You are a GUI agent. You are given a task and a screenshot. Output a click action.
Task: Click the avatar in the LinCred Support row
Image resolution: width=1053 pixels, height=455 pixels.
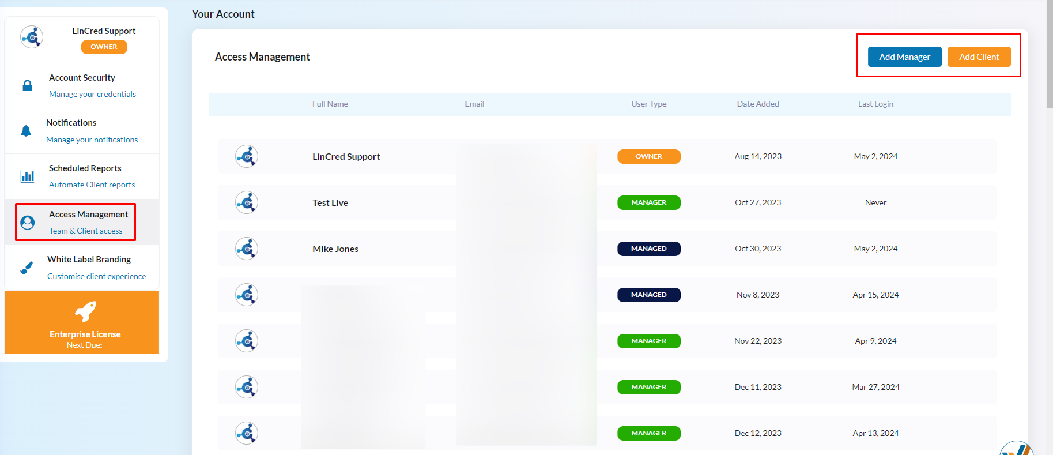coord(247,156)
